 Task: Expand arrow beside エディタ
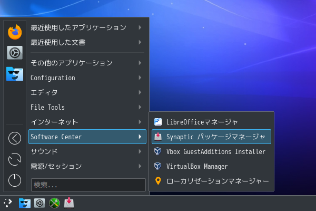pyautogui.click(x=140, y=92)
